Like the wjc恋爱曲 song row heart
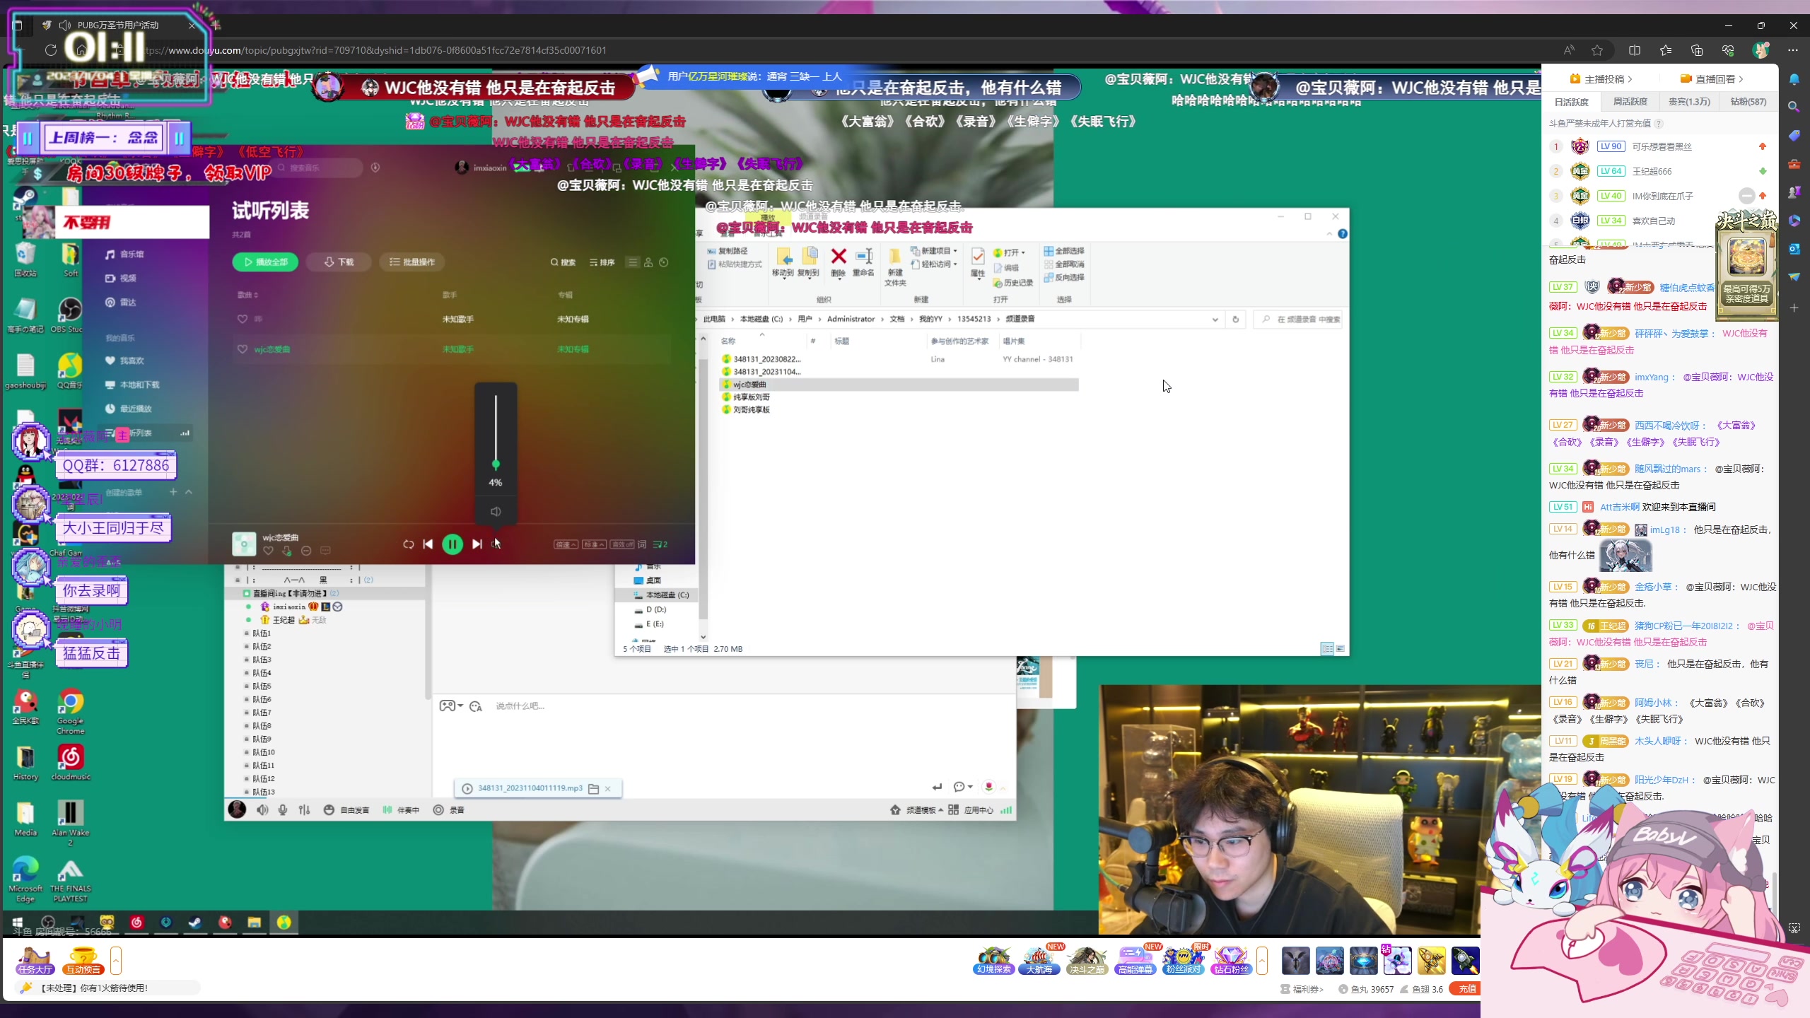1810x1018 pixels. (243, 349)
